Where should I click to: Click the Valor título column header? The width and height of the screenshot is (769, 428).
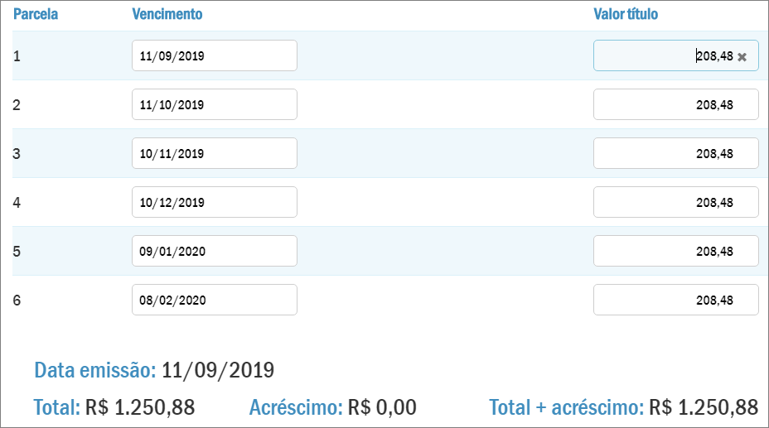(626, 15)
